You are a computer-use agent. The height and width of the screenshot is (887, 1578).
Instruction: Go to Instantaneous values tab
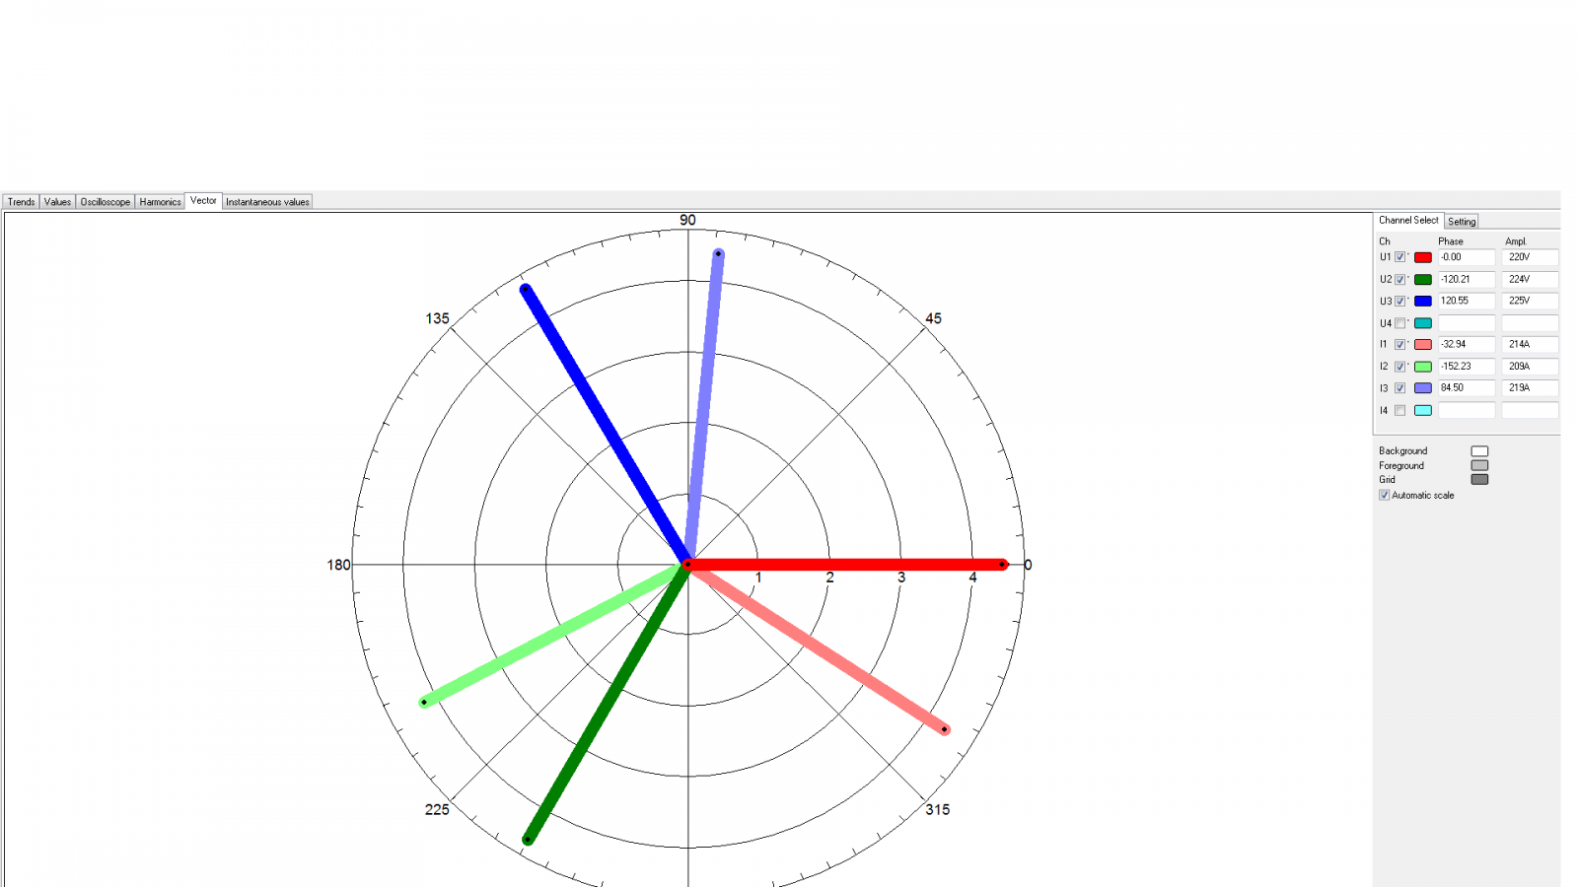tap(267, 202)
